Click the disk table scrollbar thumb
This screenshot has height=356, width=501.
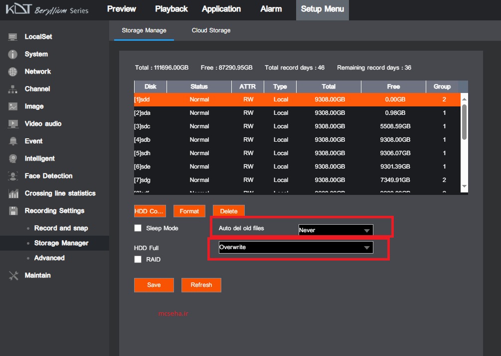464,122
